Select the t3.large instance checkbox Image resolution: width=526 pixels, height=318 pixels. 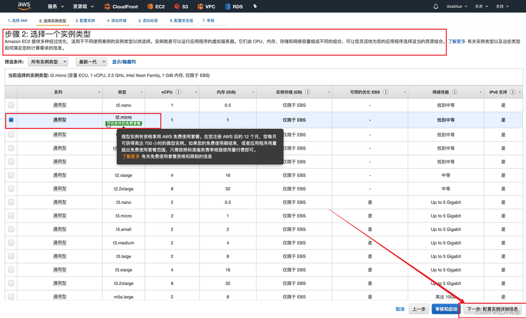click(11, 256)
